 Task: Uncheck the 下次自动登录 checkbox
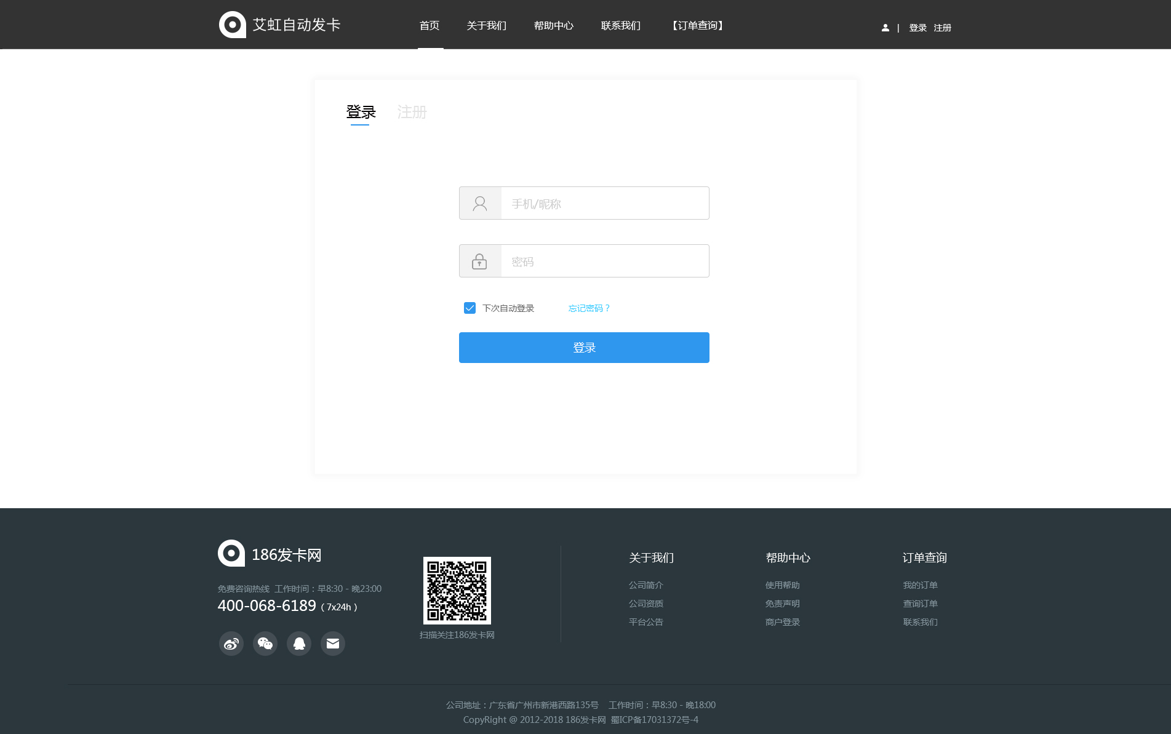click(470, 308)
